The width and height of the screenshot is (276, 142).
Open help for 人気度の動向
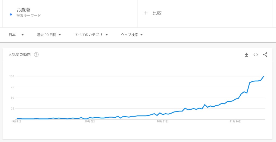coord(36,55)
